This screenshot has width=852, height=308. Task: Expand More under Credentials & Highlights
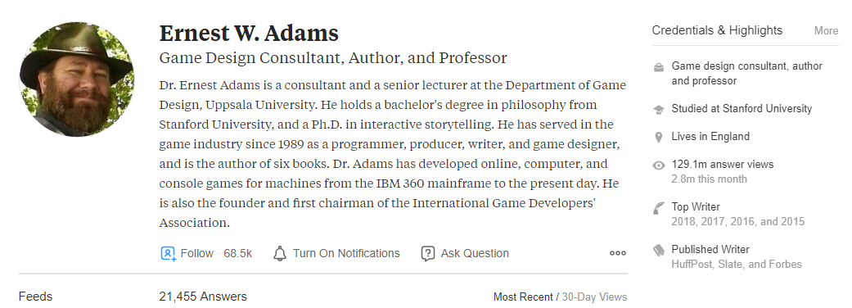(x=826, y=31)
